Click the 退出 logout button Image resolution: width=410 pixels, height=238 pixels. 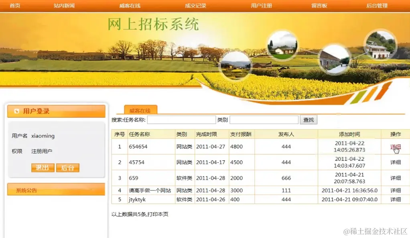click(43, 168)
